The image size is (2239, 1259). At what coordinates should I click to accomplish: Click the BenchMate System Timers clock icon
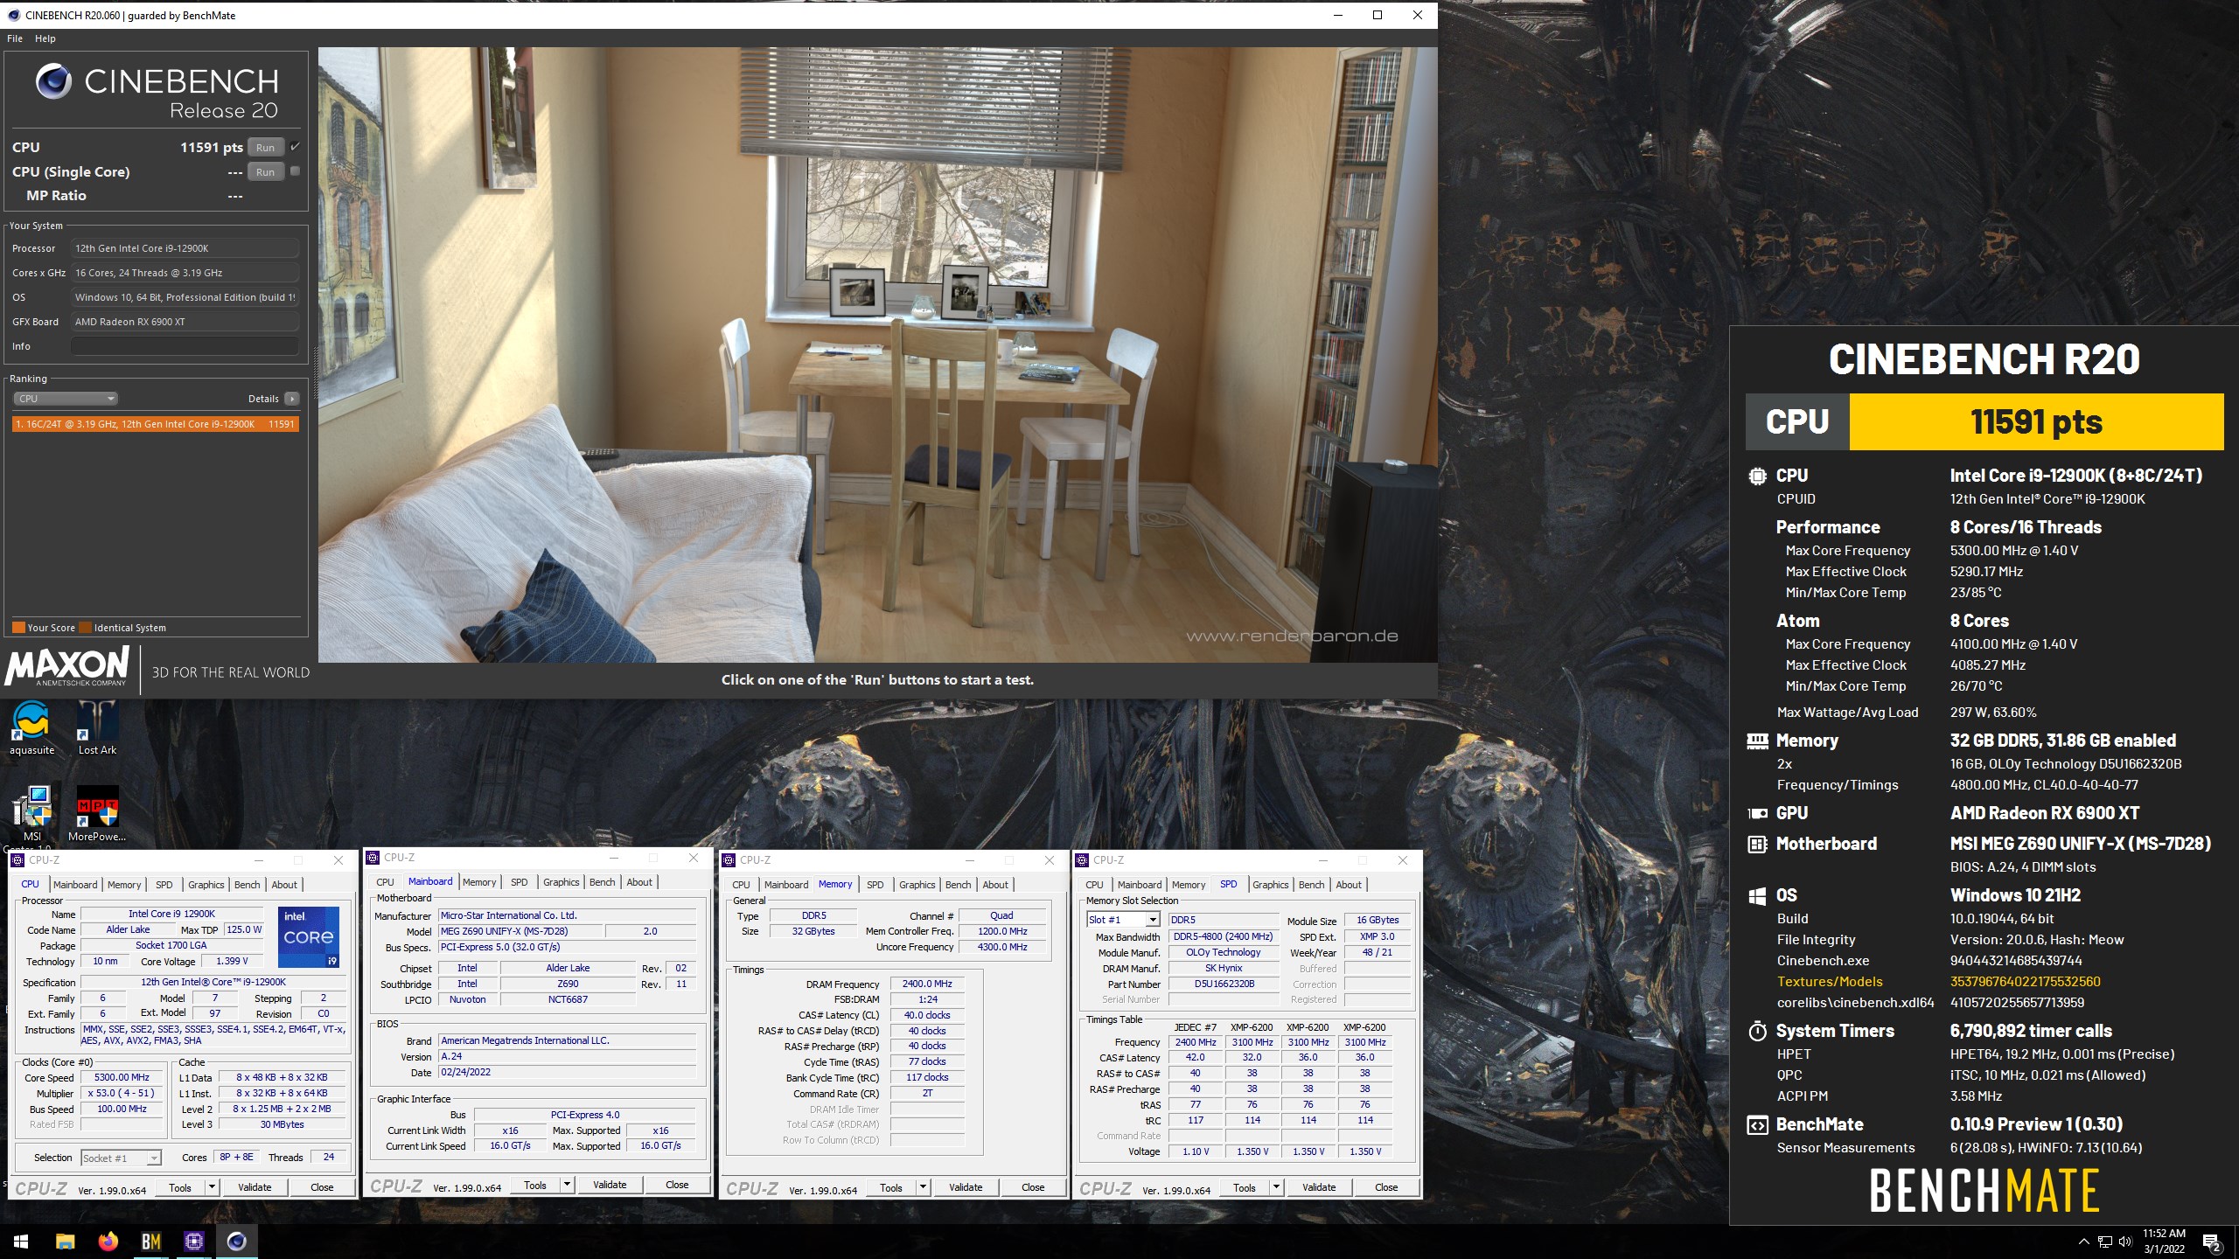[x=1756, y=1032]
